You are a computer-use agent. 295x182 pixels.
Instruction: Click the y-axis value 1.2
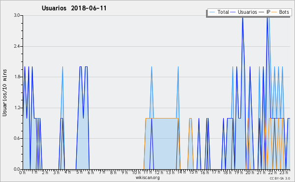(x=17, y=108)
